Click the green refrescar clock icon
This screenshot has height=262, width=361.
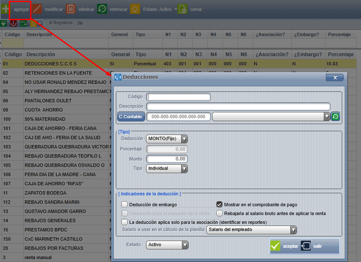coord(102,9)
